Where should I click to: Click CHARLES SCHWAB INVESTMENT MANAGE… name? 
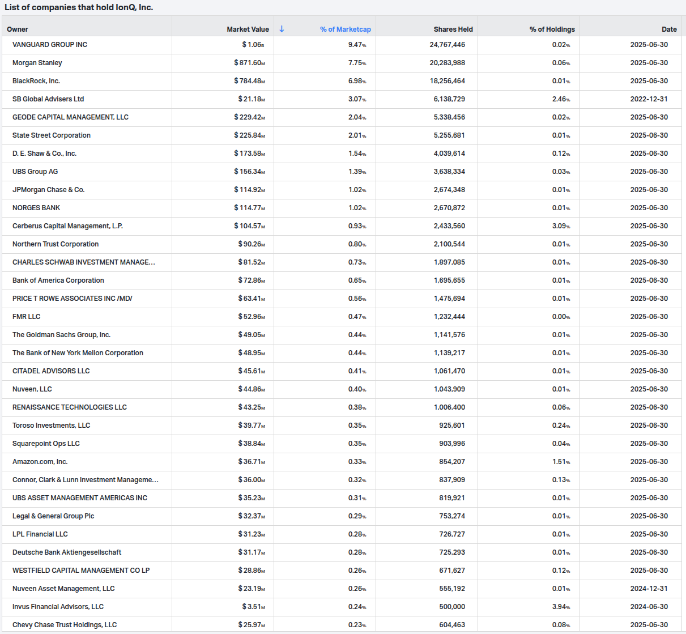click(x=84, y=262)
